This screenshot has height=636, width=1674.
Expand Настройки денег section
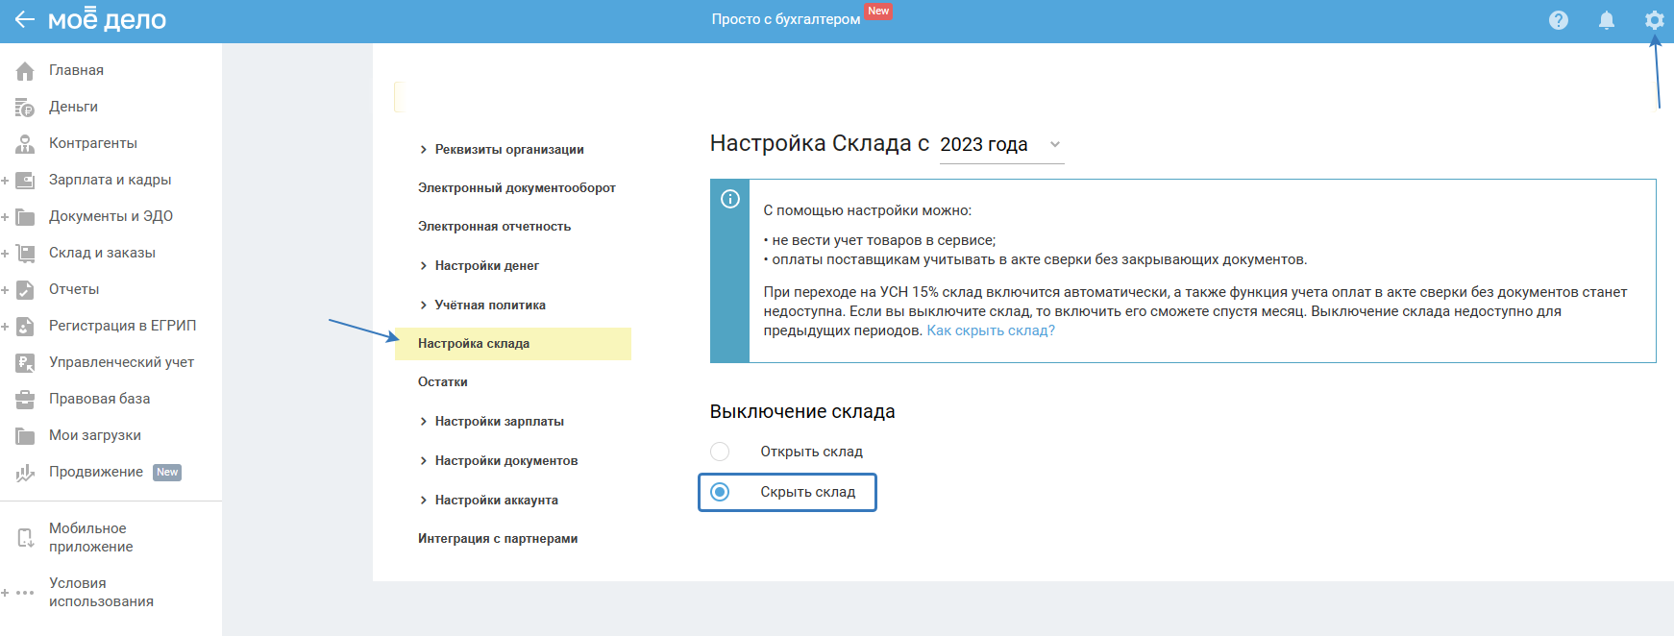point(424,266)
